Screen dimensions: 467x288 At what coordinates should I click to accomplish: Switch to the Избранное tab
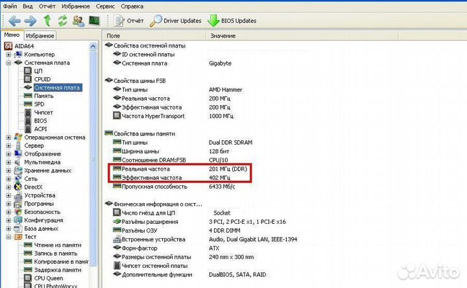point(40,36)
